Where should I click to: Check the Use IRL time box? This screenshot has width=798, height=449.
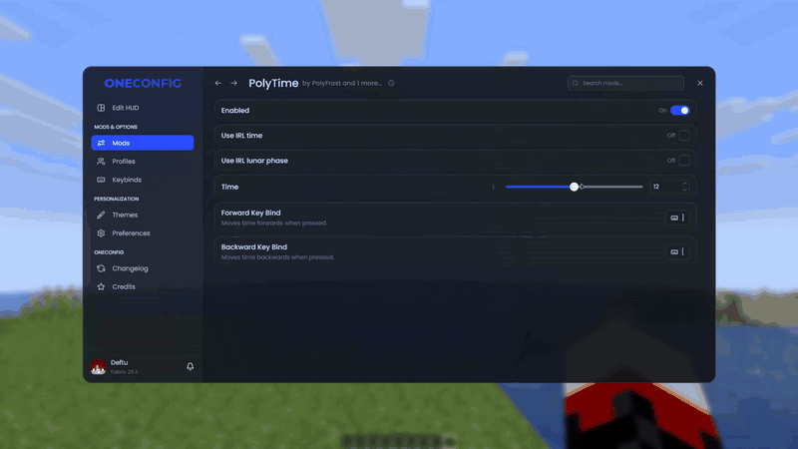tap(684, 136)
